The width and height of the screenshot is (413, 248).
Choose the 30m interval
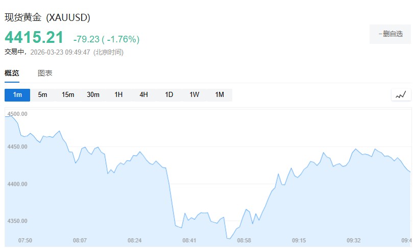(93, 95)
